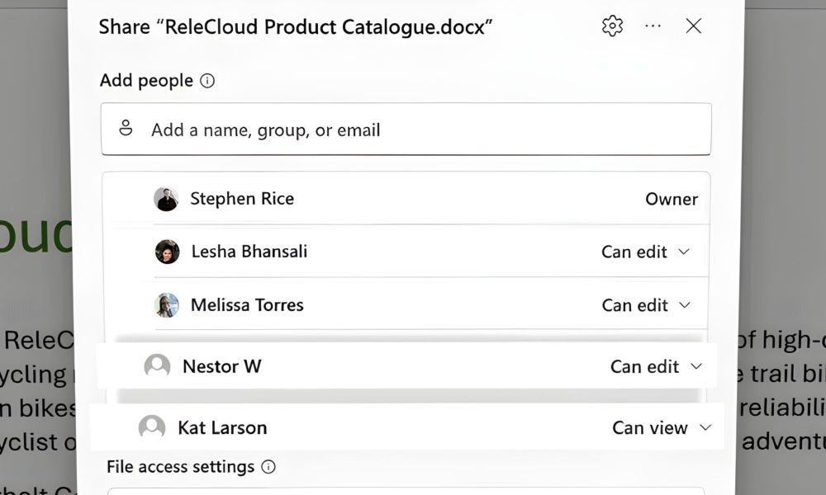Expand Lesha Bhansali's Can edit permission dropdown
Screen dimensions: 826x495
(646, 252)
